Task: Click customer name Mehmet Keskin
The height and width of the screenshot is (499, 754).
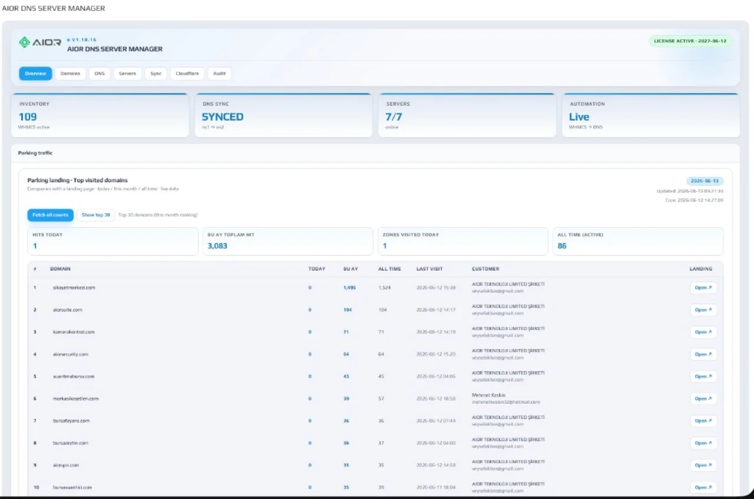Action: (x=489, y=395)
